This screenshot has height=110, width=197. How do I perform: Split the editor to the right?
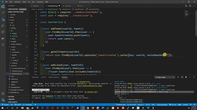190,6
